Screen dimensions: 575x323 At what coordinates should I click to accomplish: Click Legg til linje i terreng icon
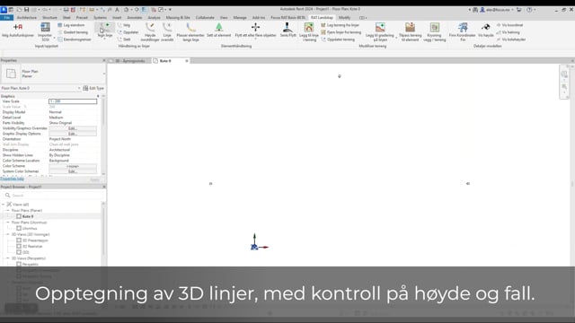[x=309, y=28]
